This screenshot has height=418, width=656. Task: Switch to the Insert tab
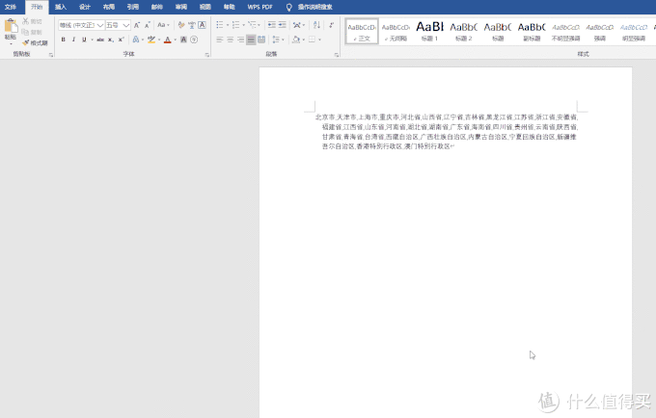pyautogui.click(x=61, y=7)
